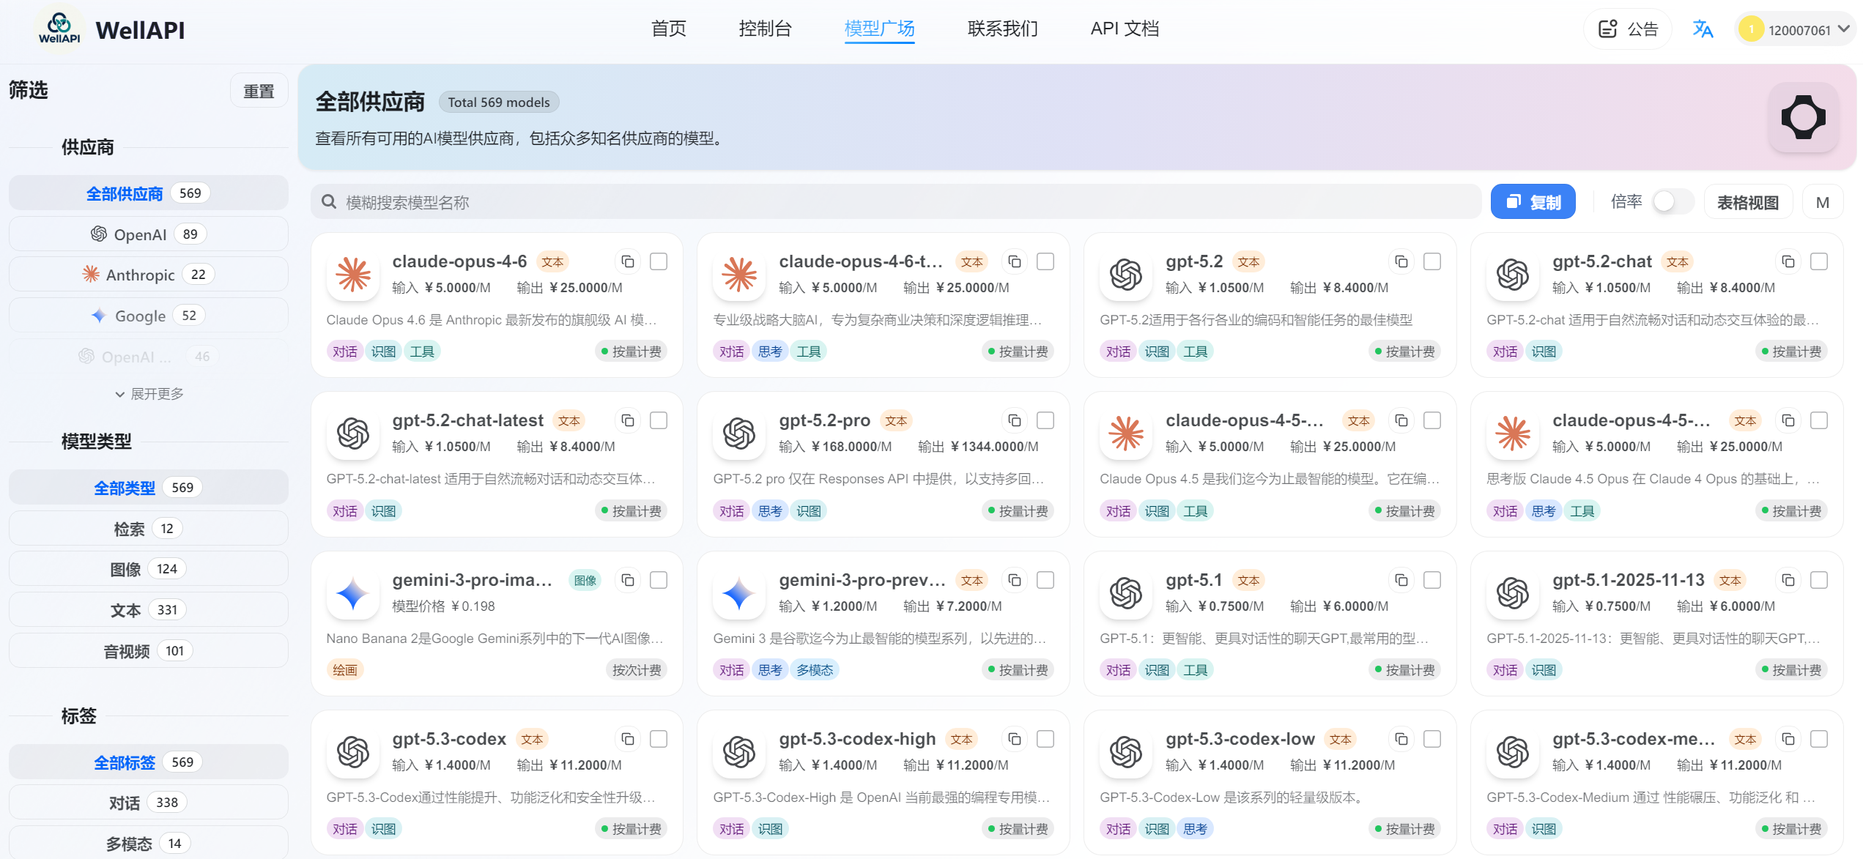
Task: Check the gpt-5.2 model checkbox
Action: click(1432, 261)
